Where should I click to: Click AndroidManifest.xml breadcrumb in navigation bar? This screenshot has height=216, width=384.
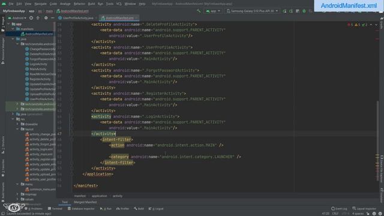coord(73,11)
